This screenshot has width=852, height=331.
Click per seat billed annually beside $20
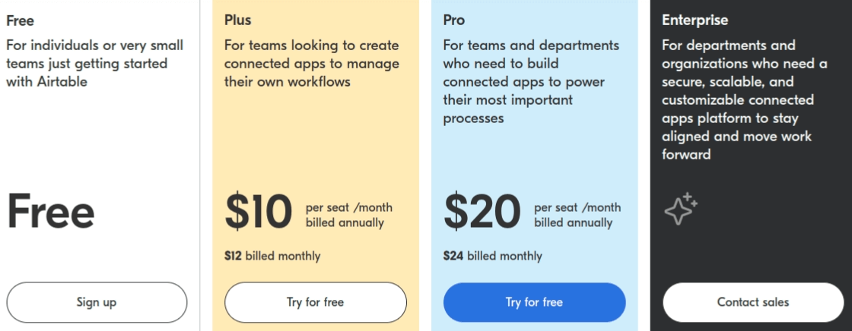pos(577,216)
